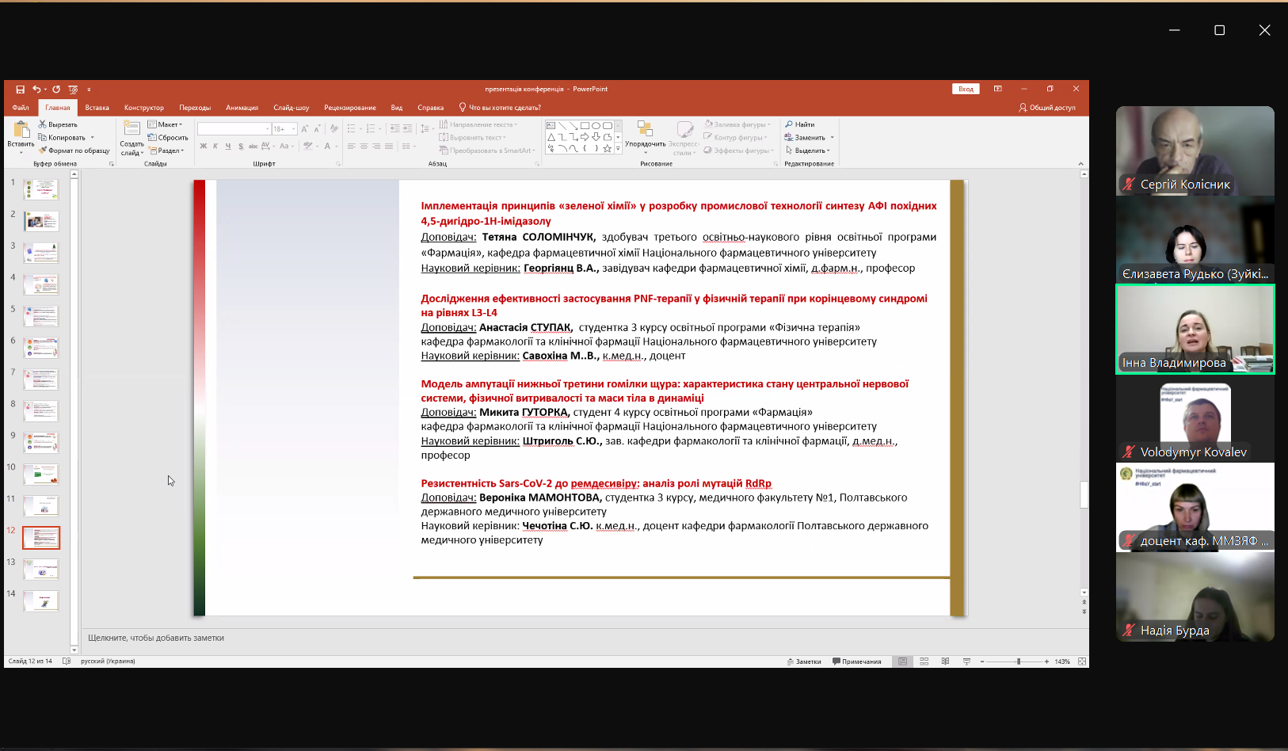Toggle the Примечания comments pane
Viewport: 1288px width, 751px height.
coord(857,661)
